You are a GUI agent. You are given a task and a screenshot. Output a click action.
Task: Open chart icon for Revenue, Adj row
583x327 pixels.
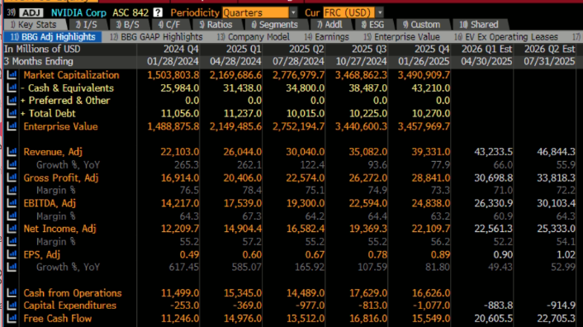click(12, 152)
